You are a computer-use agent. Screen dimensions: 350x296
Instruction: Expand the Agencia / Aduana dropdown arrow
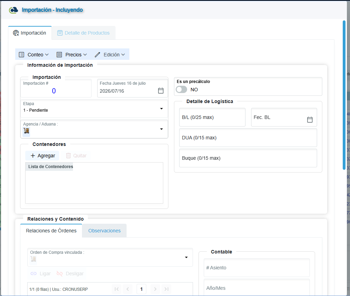coord(162,129)
